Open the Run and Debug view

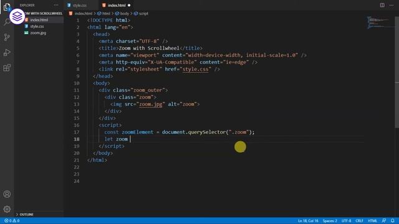pyautogui.click(x=7, y=52)
